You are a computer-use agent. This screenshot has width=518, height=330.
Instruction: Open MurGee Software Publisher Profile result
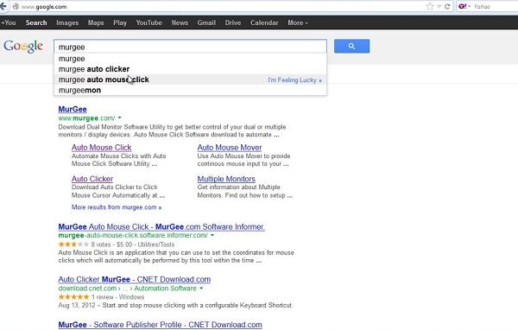point(161,325)
